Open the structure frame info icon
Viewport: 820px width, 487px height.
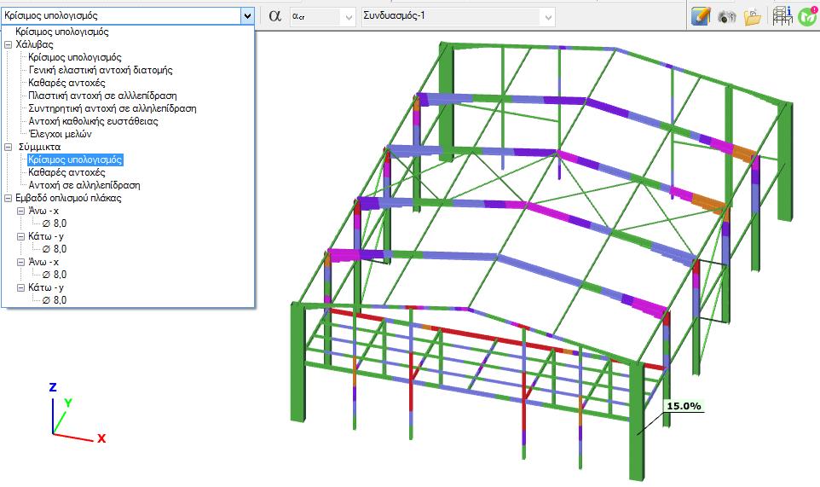782,15
